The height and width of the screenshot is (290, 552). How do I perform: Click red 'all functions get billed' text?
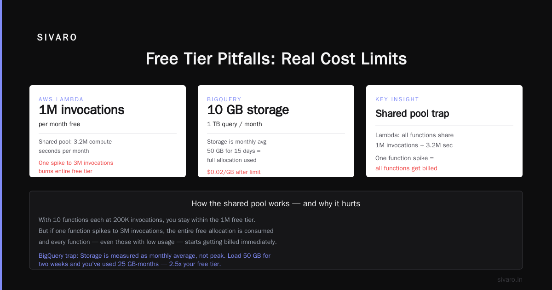[x=406, y=168]
